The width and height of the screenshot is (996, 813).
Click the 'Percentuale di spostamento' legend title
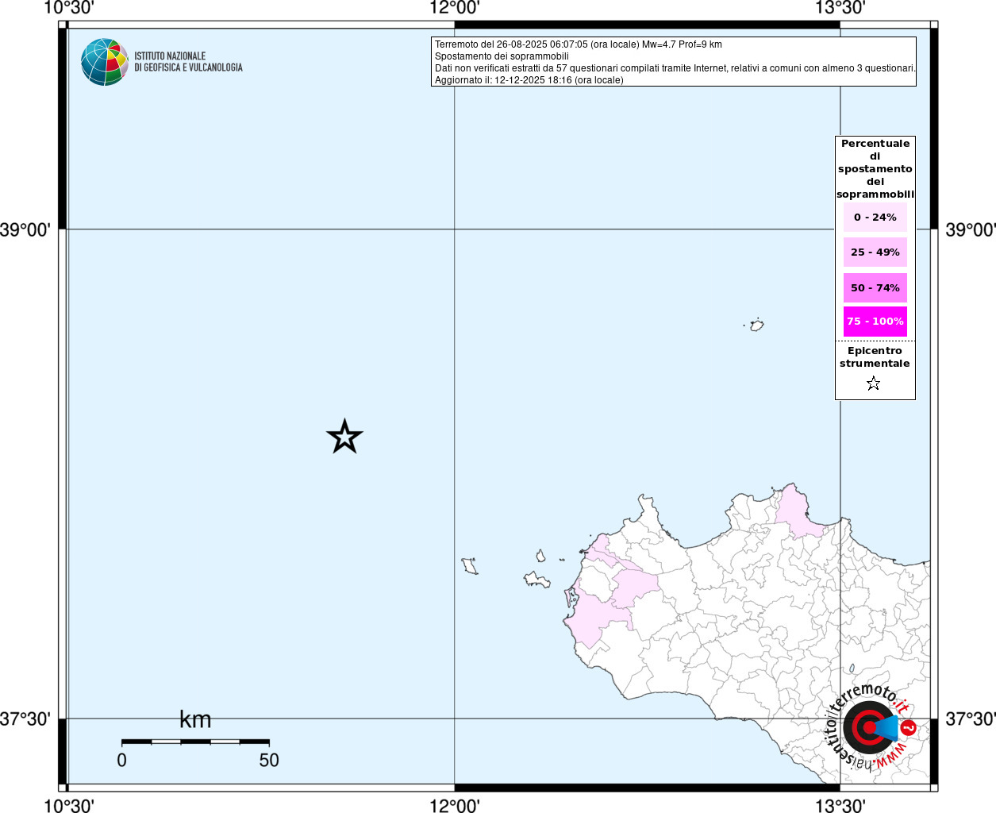875,168
